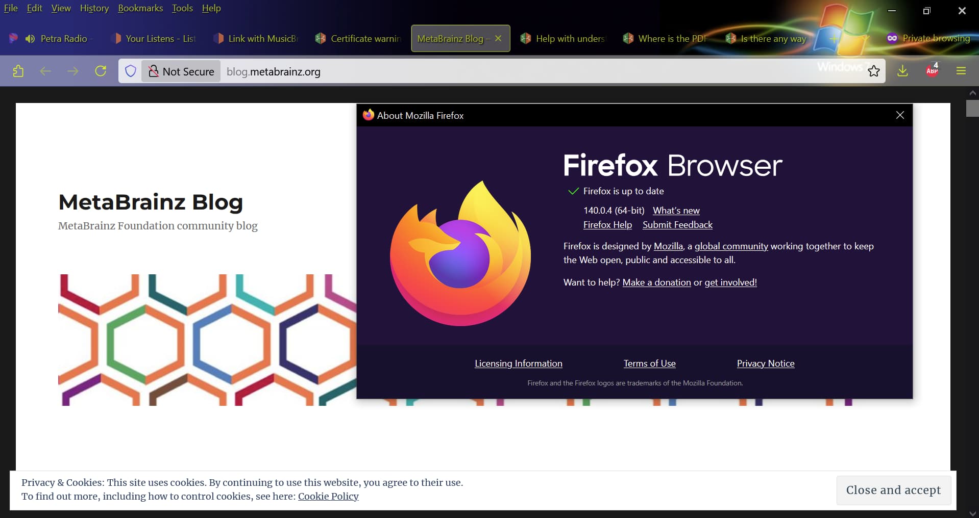The width and height of the screenshot is (979, 518).
Task: Click the version 140.0.4 (64-bit) text
Action: coord(614,211)
